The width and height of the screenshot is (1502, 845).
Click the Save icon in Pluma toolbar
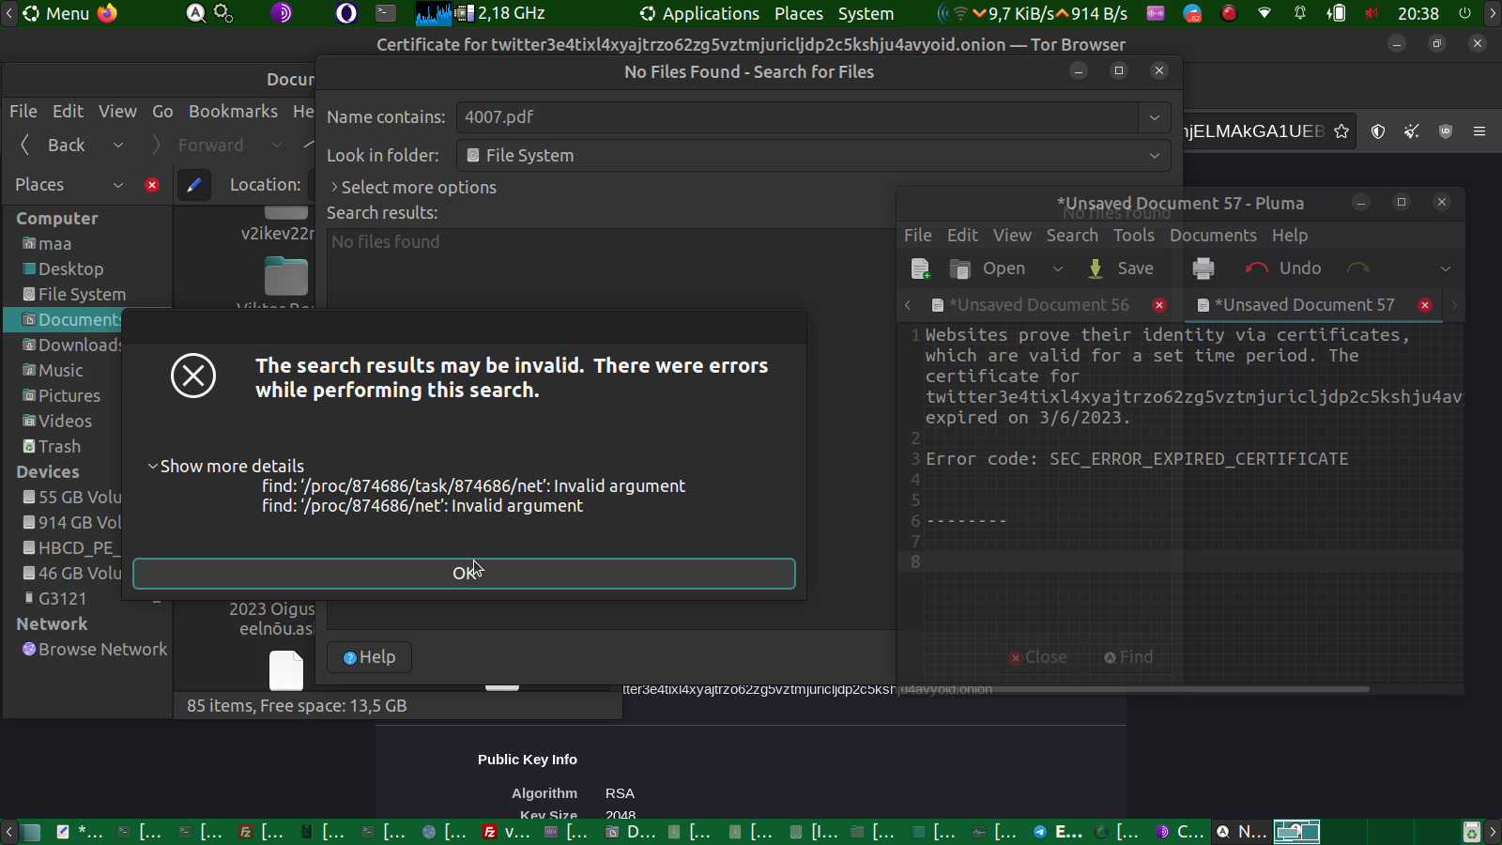(x=1096, y=269)
